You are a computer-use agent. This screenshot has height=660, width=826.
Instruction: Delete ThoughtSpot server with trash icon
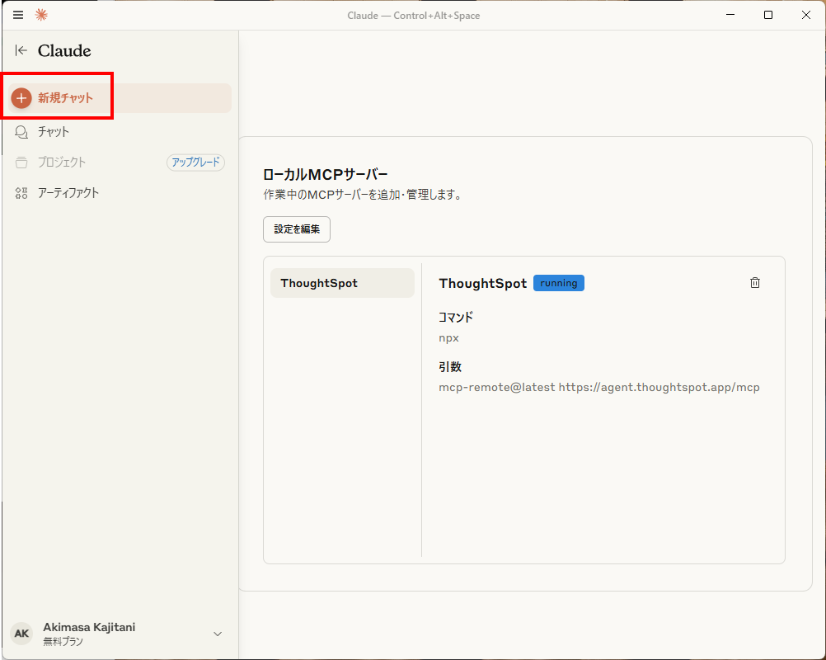click(755, 282)
